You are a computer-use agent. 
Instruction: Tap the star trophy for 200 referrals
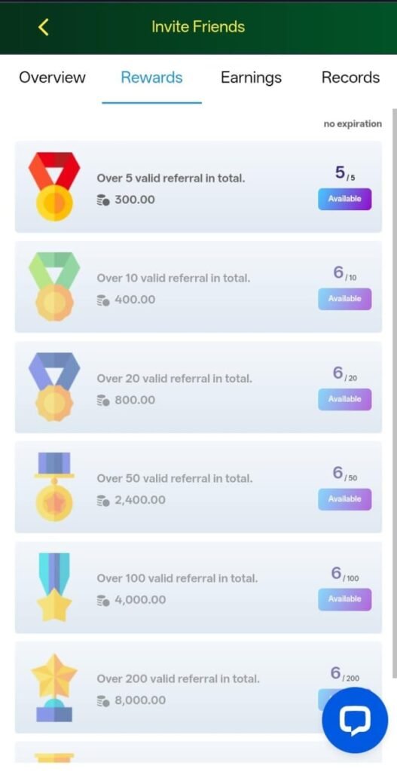54,687
